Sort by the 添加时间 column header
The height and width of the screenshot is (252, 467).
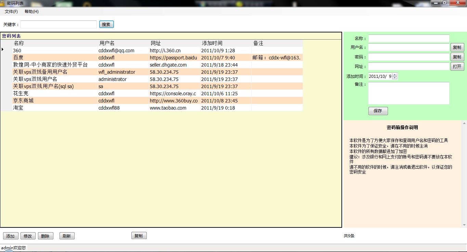click(212, 43)
